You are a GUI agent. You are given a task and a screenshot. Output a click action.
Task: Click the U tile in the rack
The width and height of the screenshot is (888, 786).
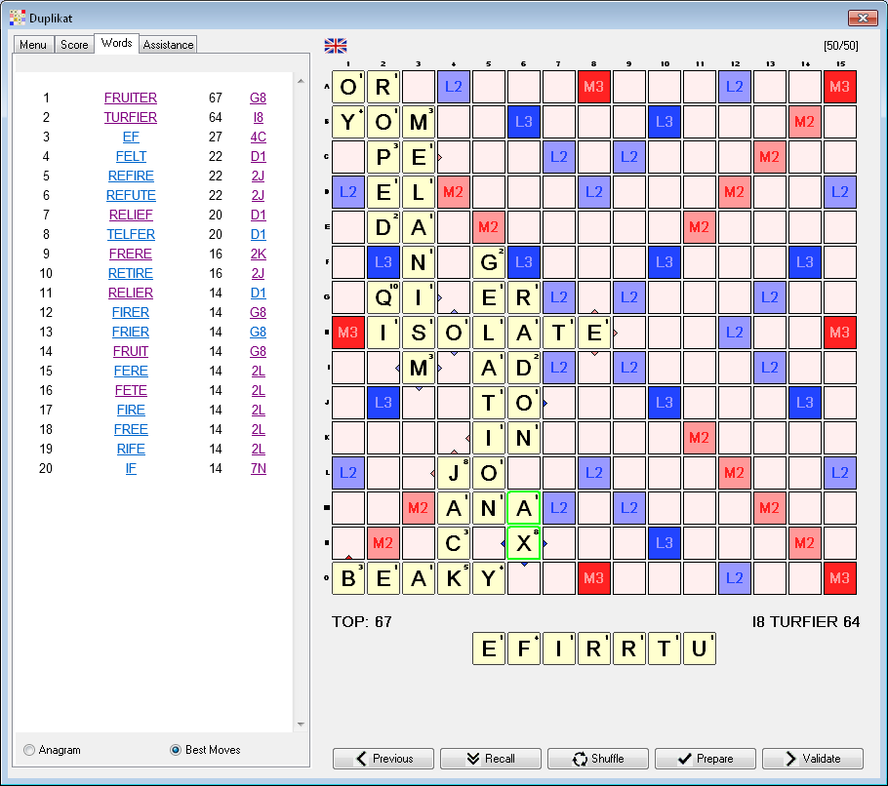700,648
